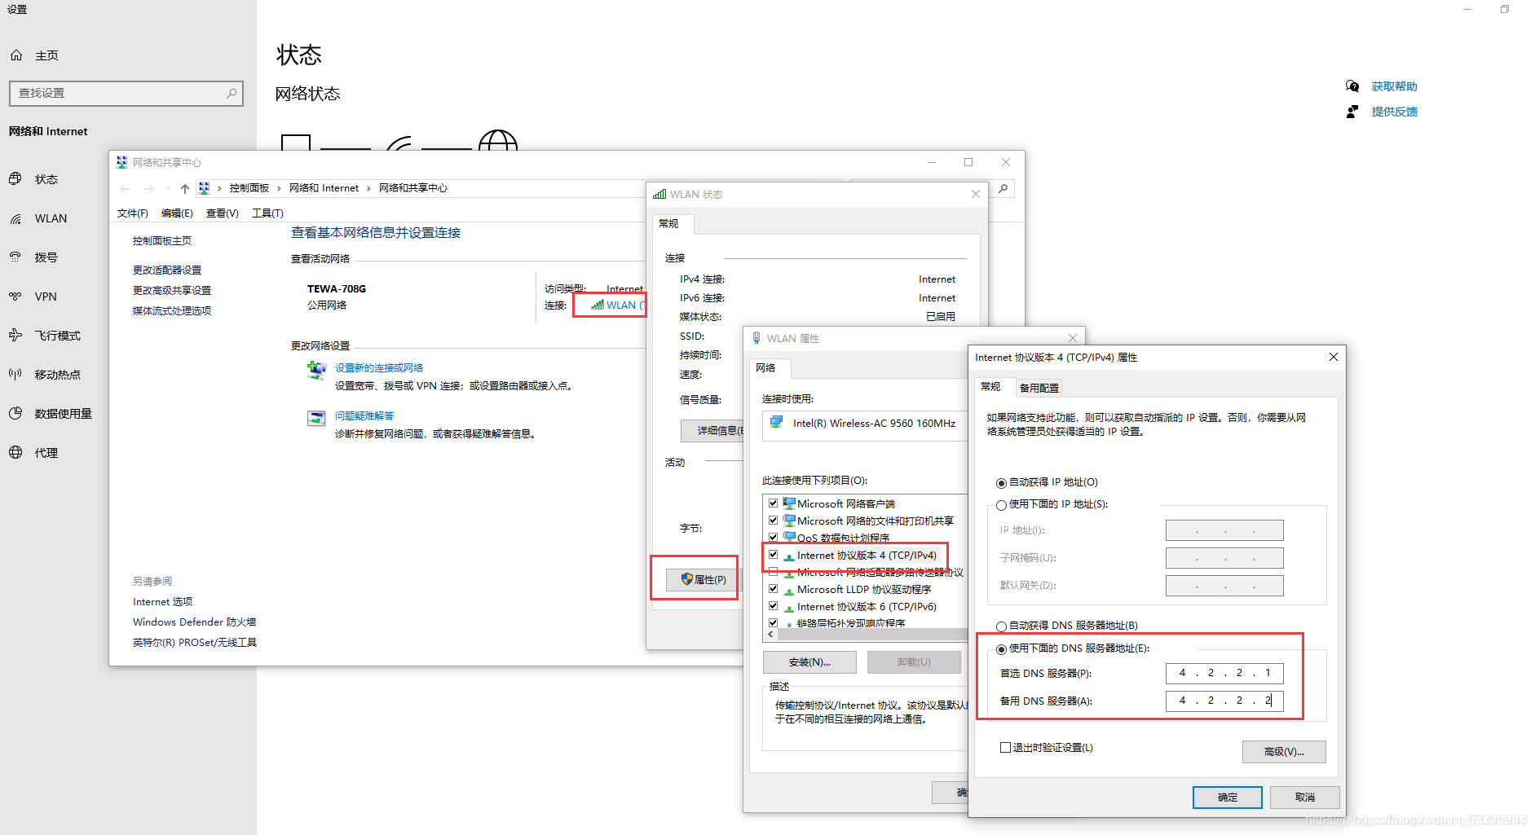The image size is (1535, 835).
Task: Click the 详细信息 button in WLAN status
Action: pos(712,431)
